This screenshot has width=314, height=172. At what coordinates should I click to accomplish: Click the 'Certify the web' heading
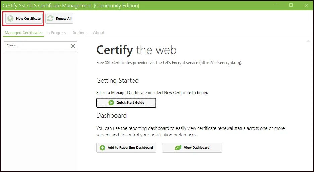136,50
